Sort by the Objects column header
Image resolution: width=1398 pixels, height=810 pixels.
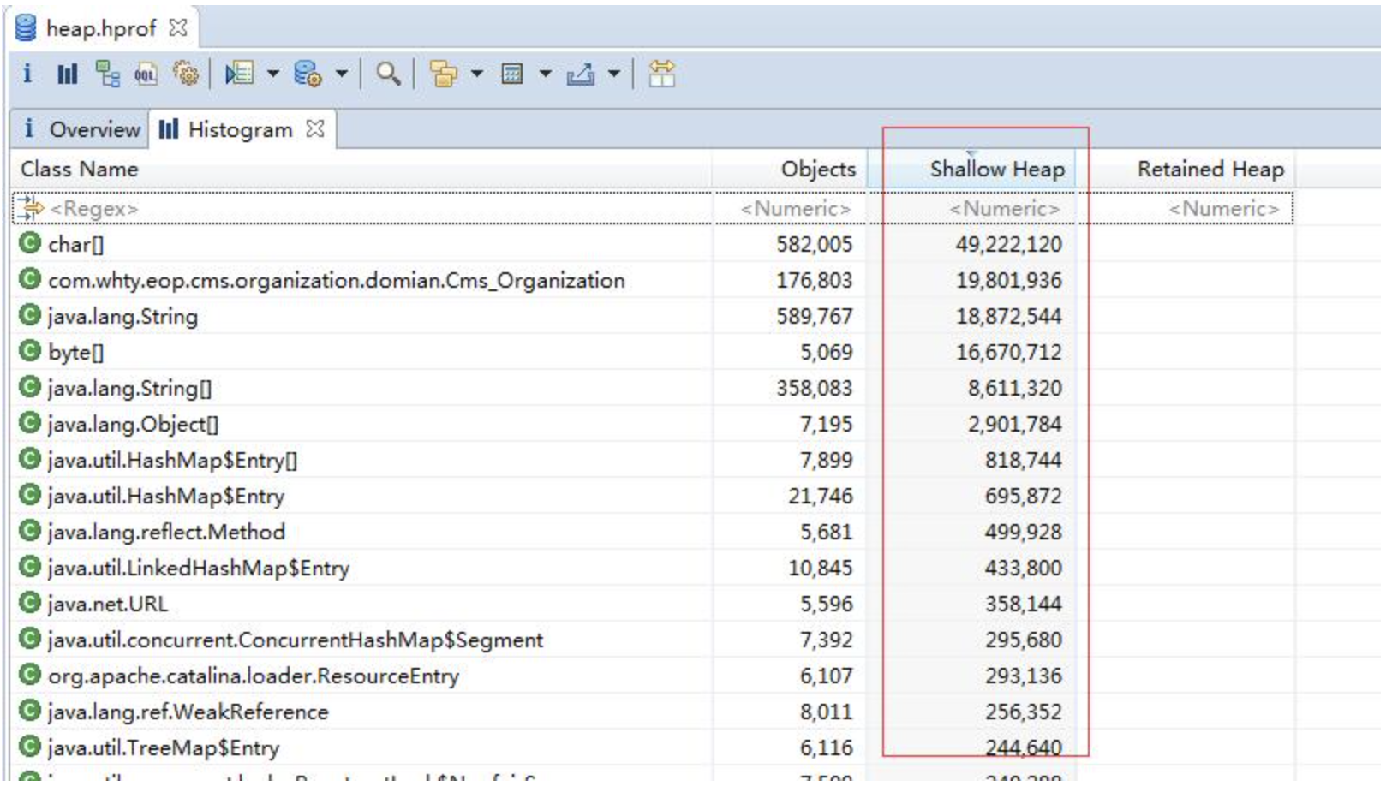[x=790, y=169]
